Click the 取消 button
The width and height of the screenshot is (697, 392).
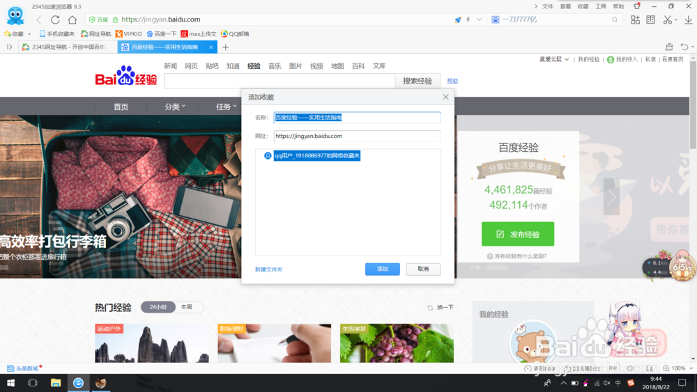pyautogui.click(x=423, y=269)
